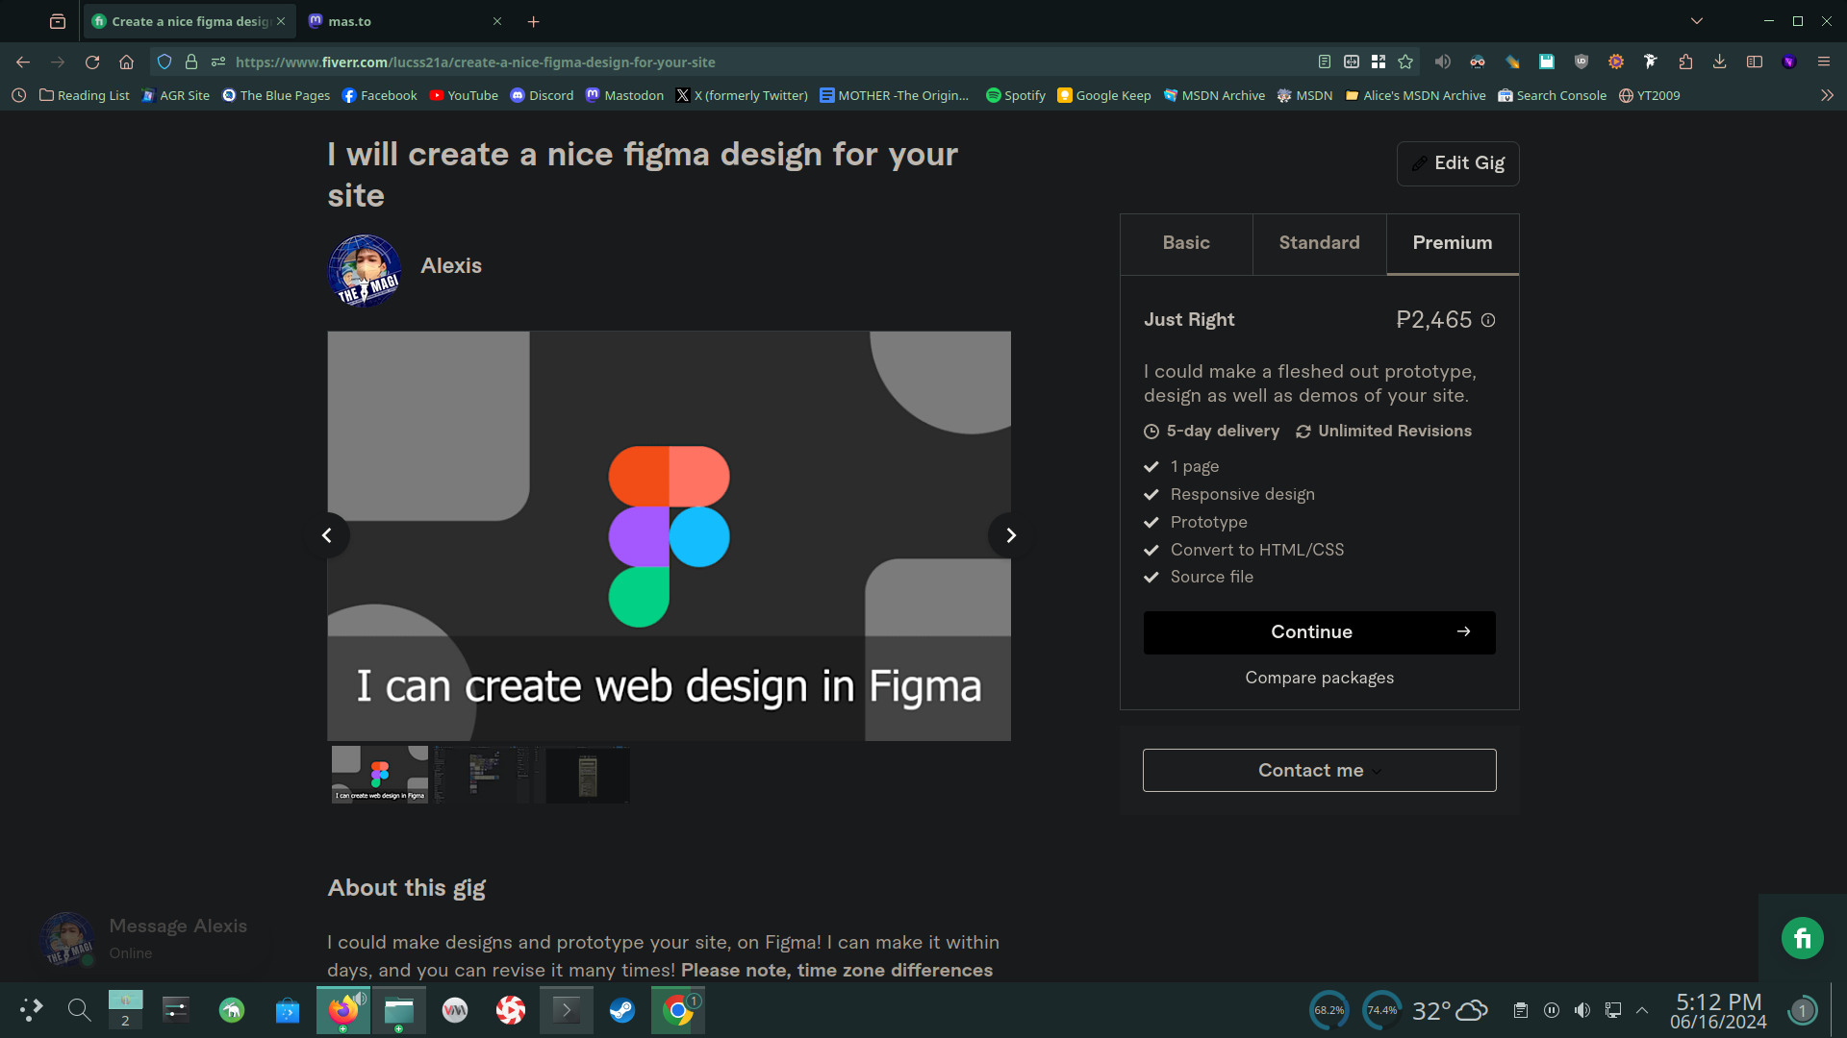Select the Basic package tab
The height and width of the screenshot is (1038, 1847).
(x=1186, y=243)
